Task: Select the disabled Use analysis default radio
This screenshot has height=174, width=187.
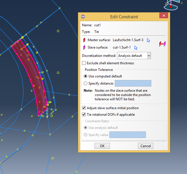Action: click(x=86, y=128)
